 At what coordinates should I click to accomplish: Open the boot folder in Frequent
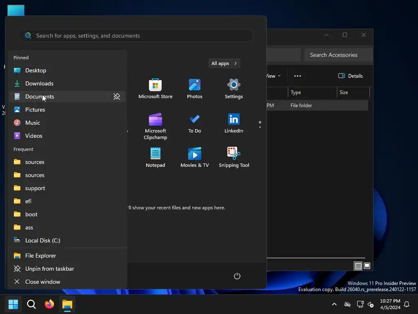tap(67, 214)
